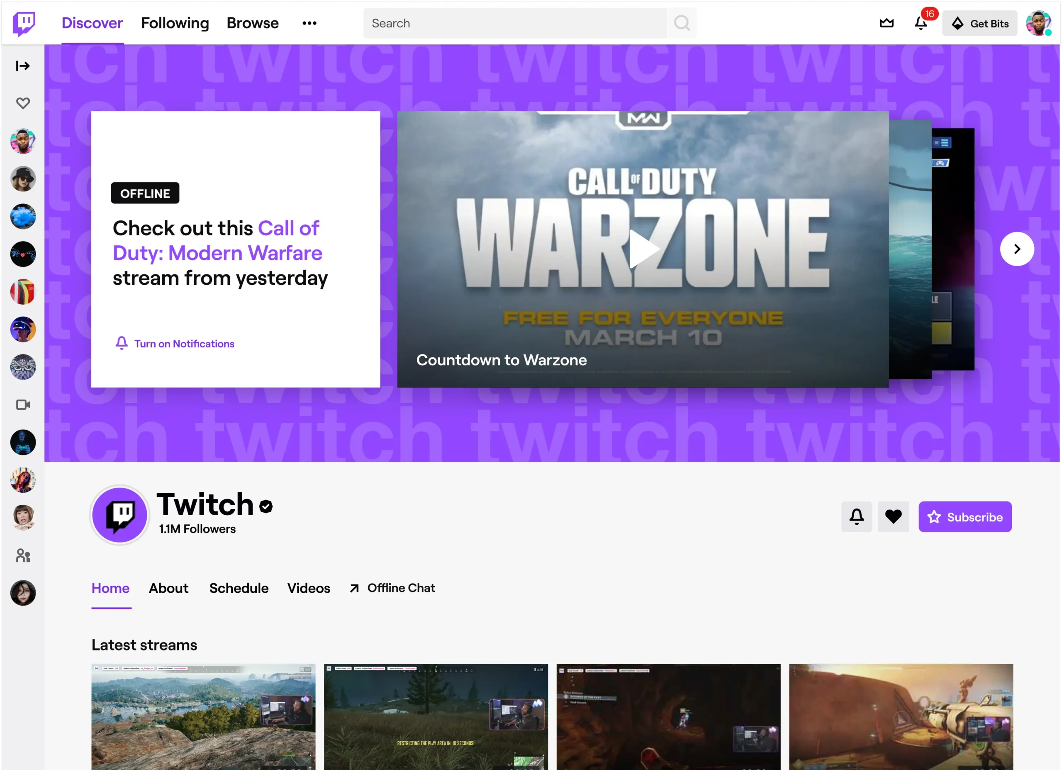Open the Offline Chat link

(x=401, y=588)
